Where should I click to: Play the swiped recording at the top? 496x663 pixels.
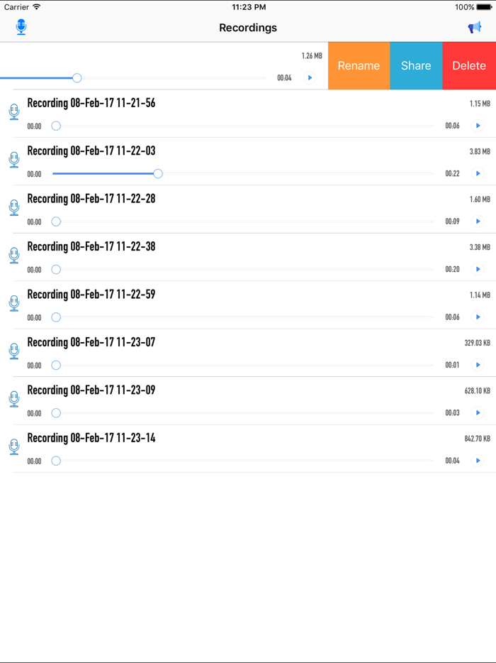pyautogui.click(x=310, y=78)
